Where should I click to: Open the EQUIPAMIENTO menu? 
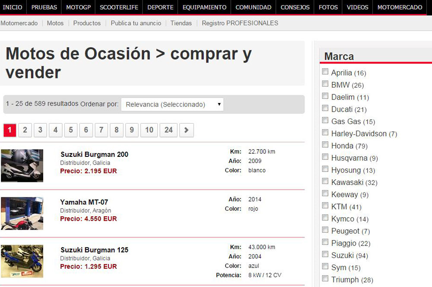click(x=204, y=7)
